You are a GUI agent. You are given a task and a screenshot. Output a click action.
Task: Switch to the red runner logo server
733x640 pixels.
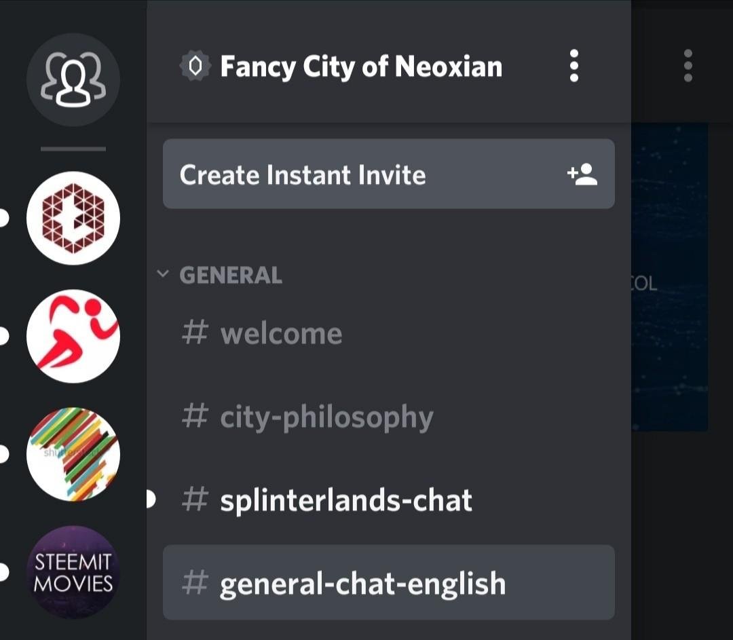click(x=73, y=336)
